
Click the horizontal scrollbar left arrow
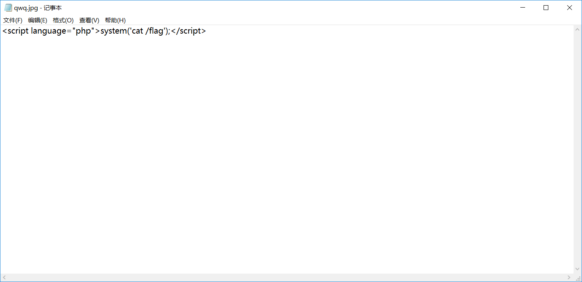(x=4, y=277)
